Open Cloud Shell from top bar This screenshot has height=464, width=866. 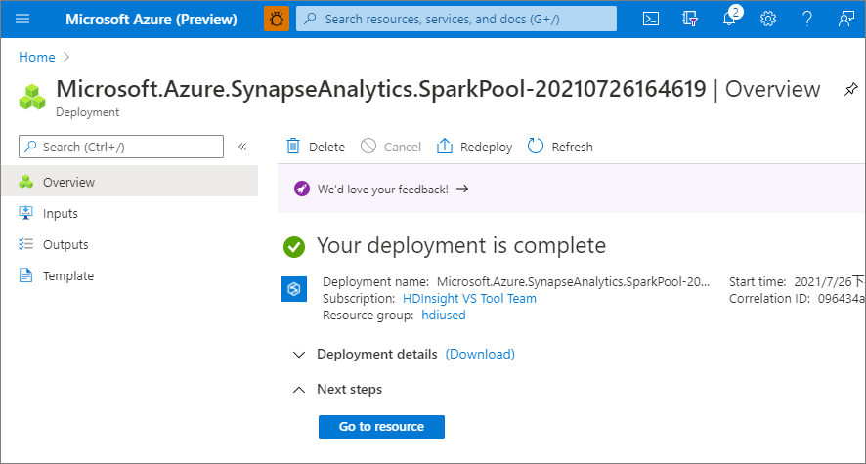pyautogui.click(x=650, y=19)
